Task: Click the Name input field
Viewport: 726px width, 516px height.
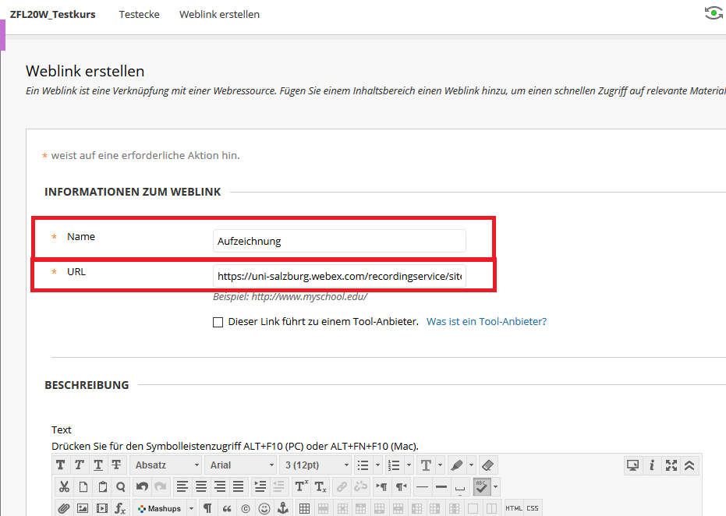Action: [339, 241]
